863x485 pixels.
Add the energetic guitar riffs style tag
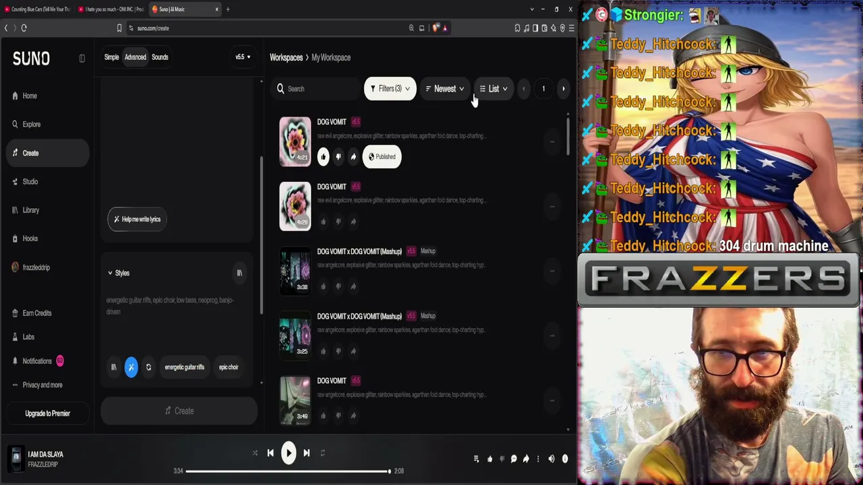184,367
